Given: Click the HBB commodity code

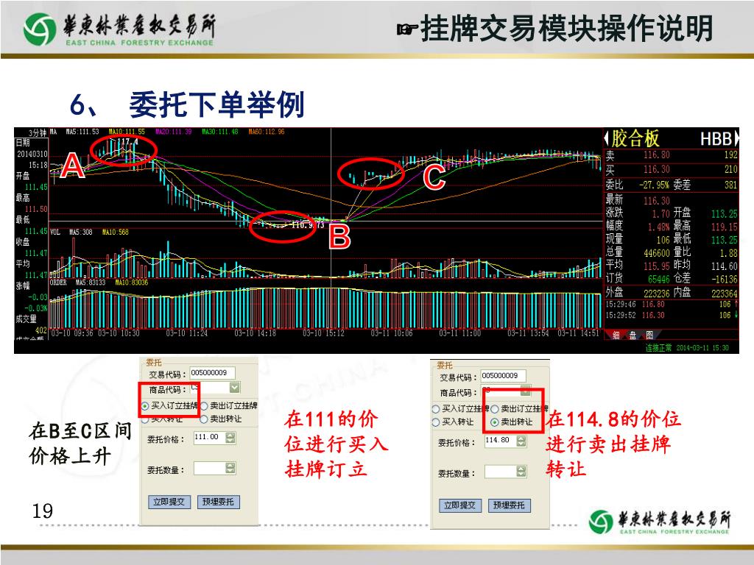Looking at the screenshot, I should point(716,139).
